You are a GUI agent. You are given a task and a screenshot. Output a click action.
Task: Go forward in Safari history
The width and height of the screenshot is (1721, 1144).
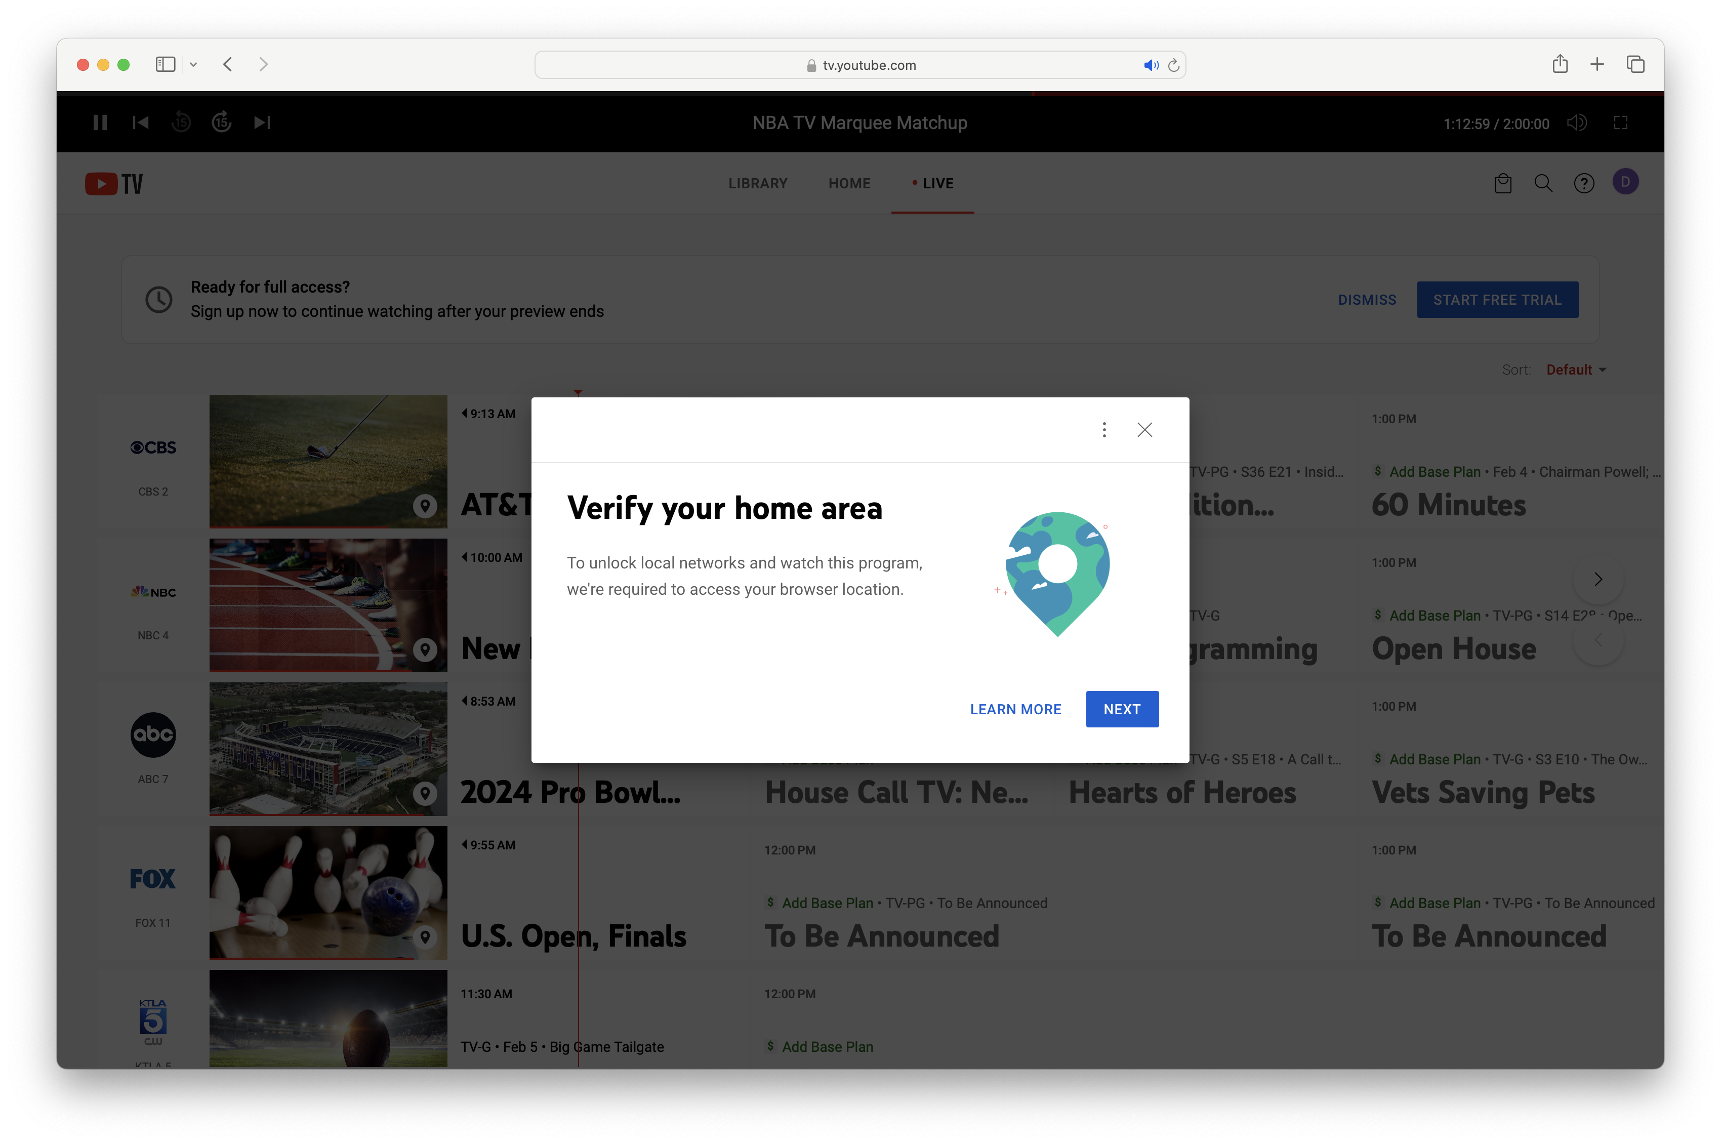(x=263, y=64)
